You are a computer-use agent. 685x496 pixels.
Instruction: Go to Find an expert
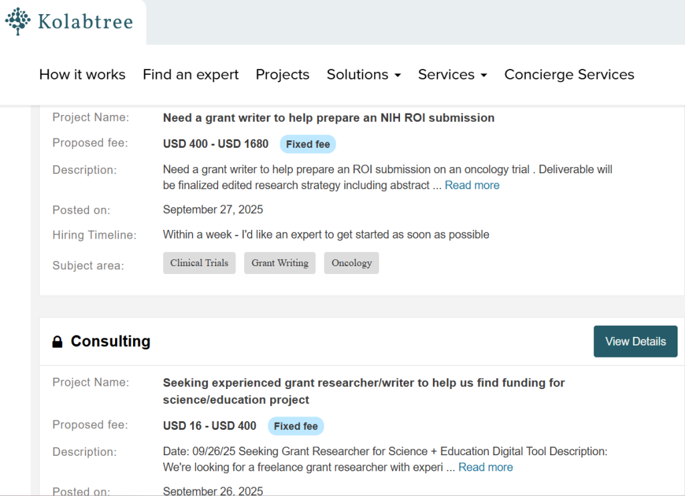tap(191, 74)
